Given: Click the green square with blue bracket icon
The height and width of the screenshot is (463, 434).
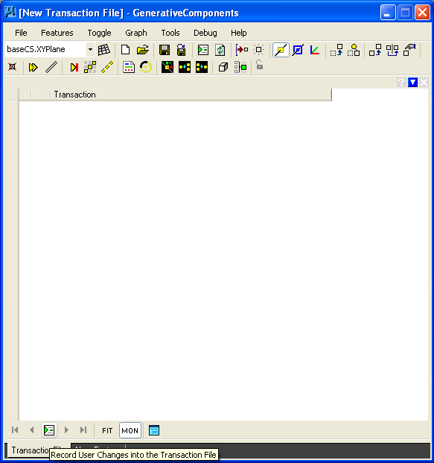Looking at the screenshot, I should point(240,67).
